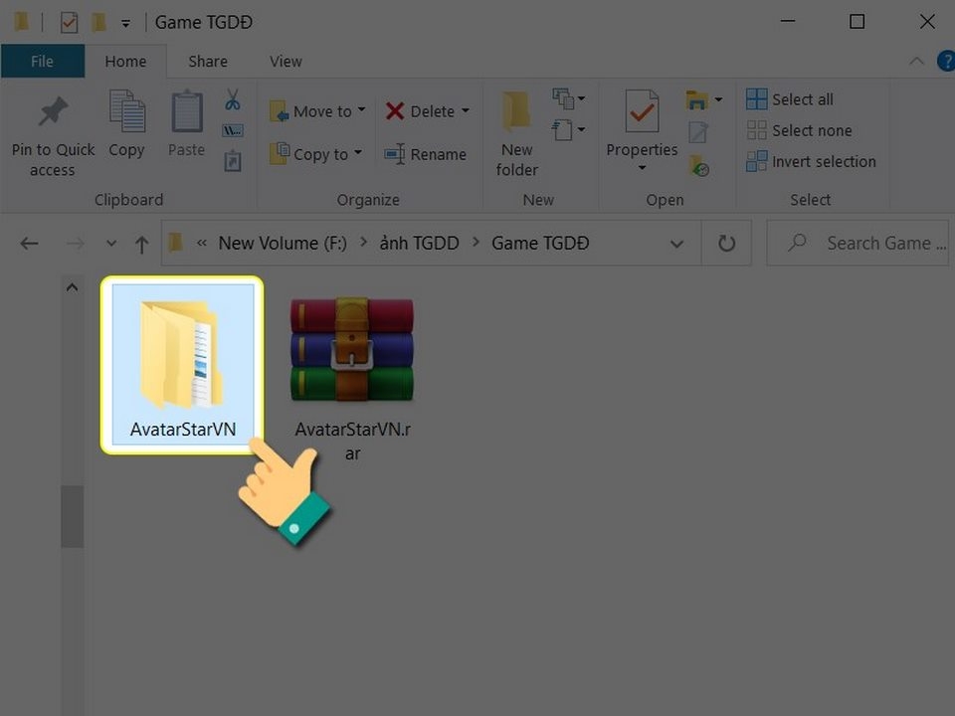The height and width of the screenshot is (716, 955).
Task: Click New Volume (F:) in address bar
Action: click(x=283, y=243)
